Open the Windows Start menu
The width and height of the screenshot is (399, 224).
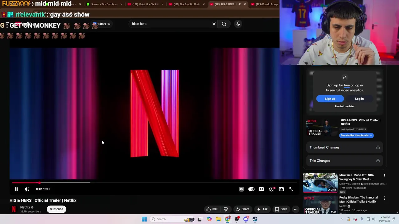tap(144, 219)
